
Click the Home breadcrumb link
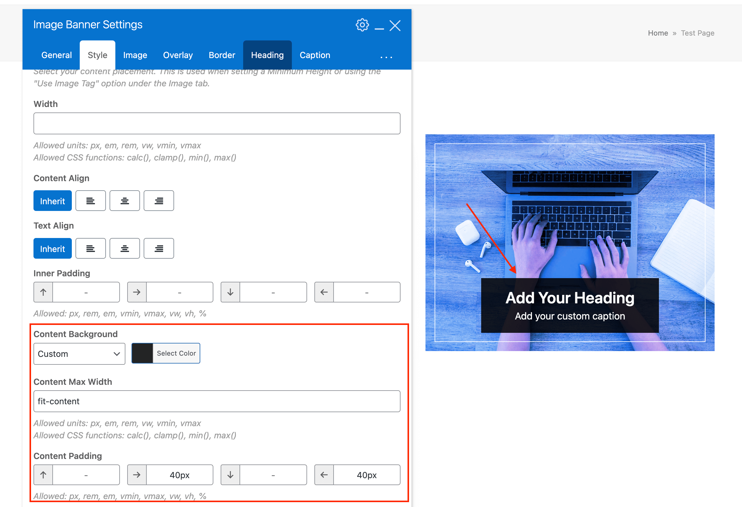click(x=658, y=33)
